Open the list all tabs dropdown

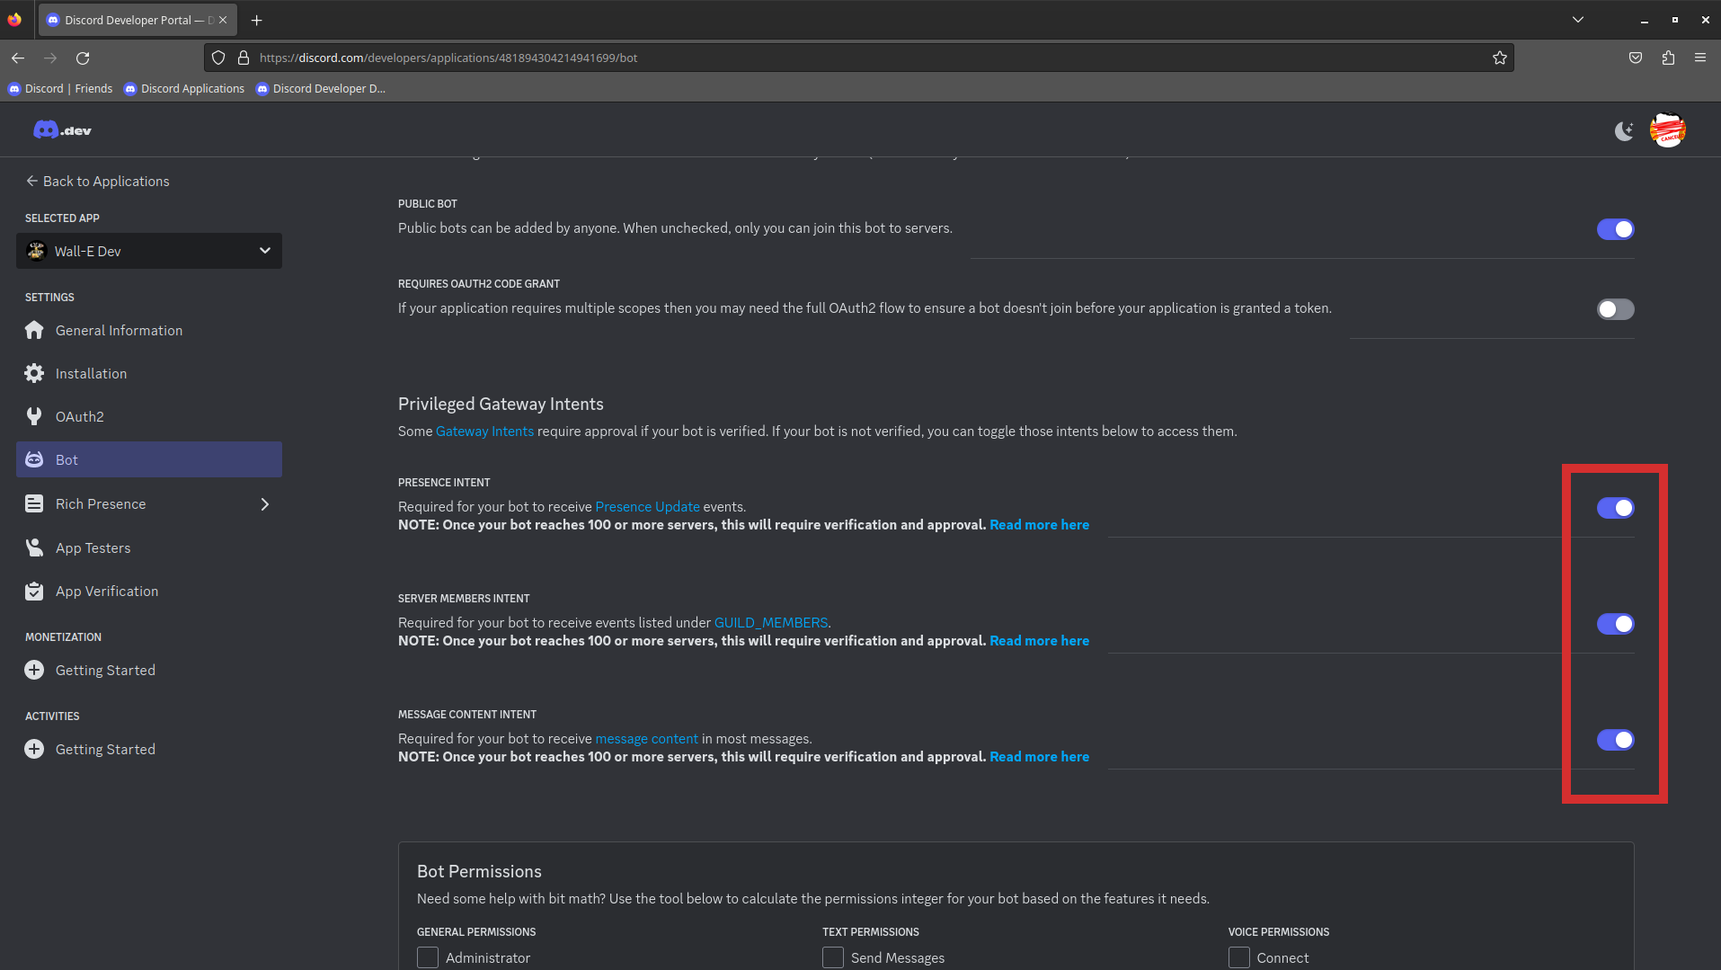pyautogui.click(x=1578, y=20)
